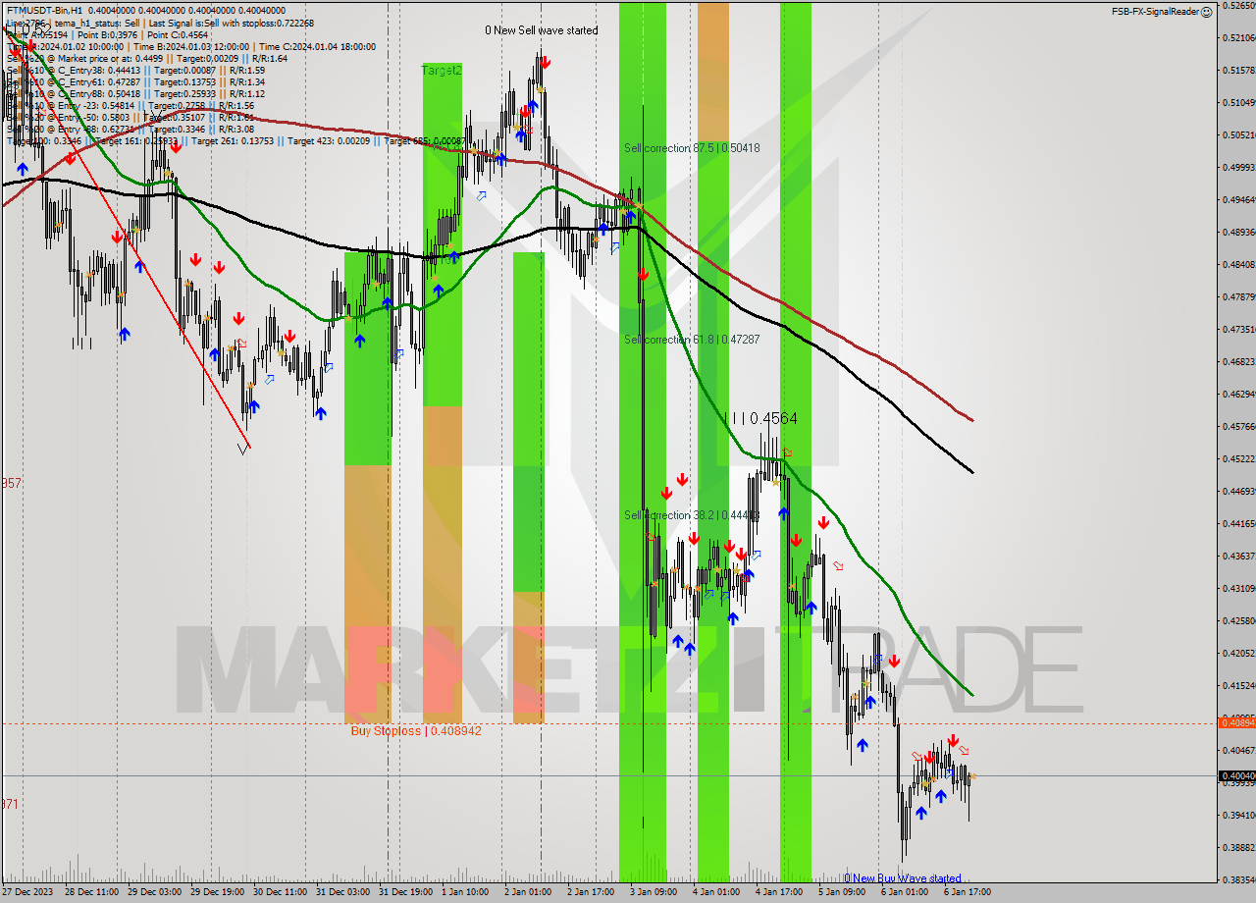This screenshot has height=903, width=1256.
Task: Click the blue buy arrow below the 6 Jan low
Action: tap(920, 813)
